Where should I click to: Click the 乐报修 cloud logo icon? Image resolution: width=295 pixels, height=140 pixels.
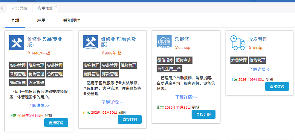(164, 42)
